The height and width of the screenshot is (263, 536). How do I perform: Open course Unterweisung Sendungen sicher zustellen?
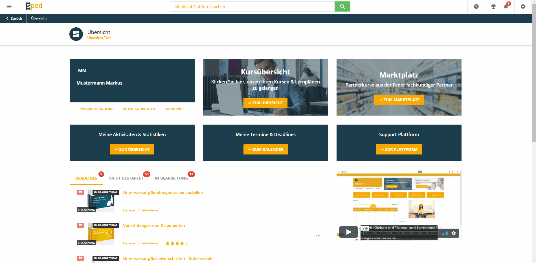[163, 193]
